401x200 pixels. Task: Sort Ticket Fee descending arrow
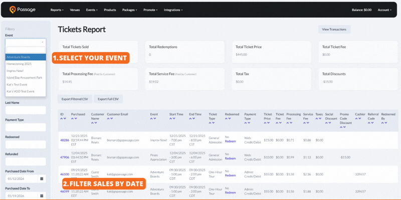click(x=280, y=122)
